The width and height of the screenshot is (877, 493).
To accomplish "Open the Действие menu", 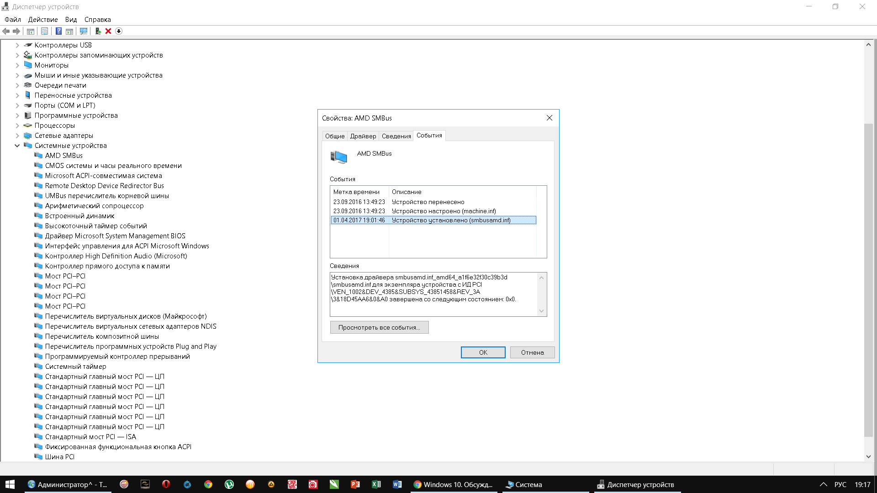I will point(43,20).
